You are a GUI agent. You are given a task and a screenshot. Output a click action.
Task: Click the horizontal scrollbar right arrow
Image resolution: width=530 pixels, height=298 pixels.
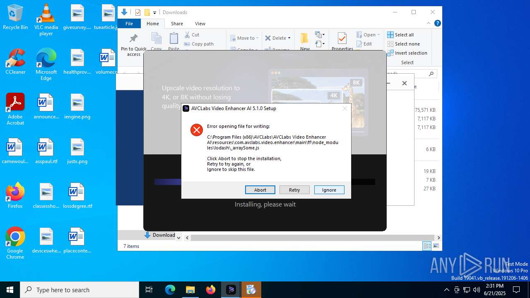point(438,238)
